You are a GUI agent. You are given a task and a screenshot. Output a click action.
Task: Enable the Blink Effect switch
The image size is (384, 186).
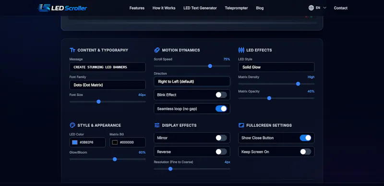[221, 95]
